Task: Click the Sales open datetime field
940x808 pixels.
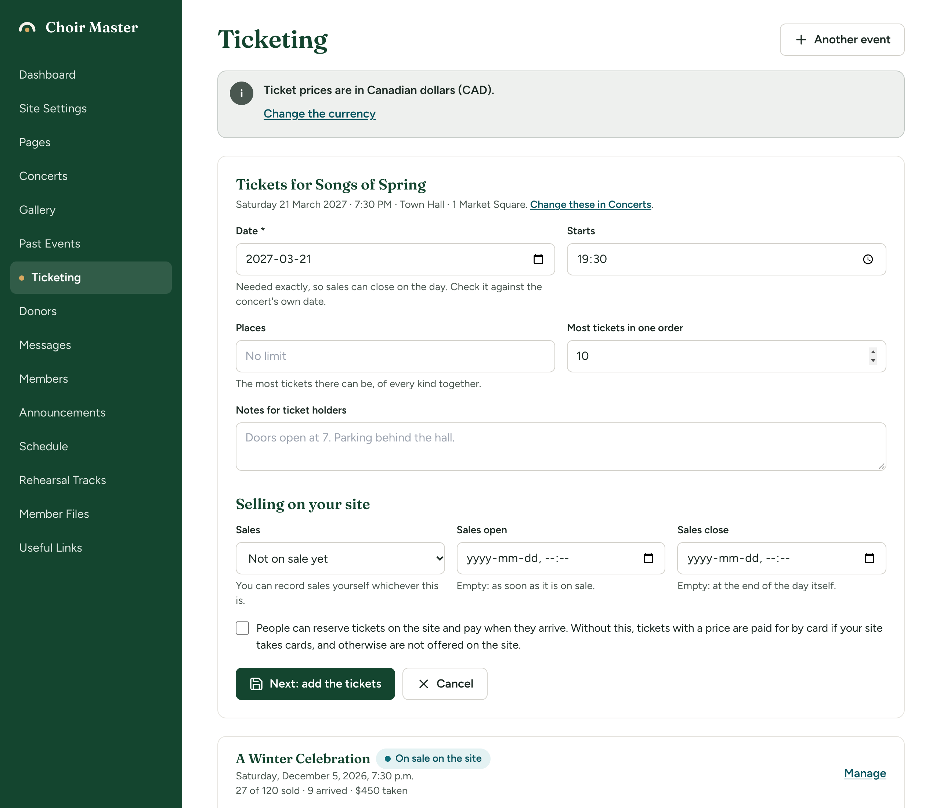Action: pos(561,558)
